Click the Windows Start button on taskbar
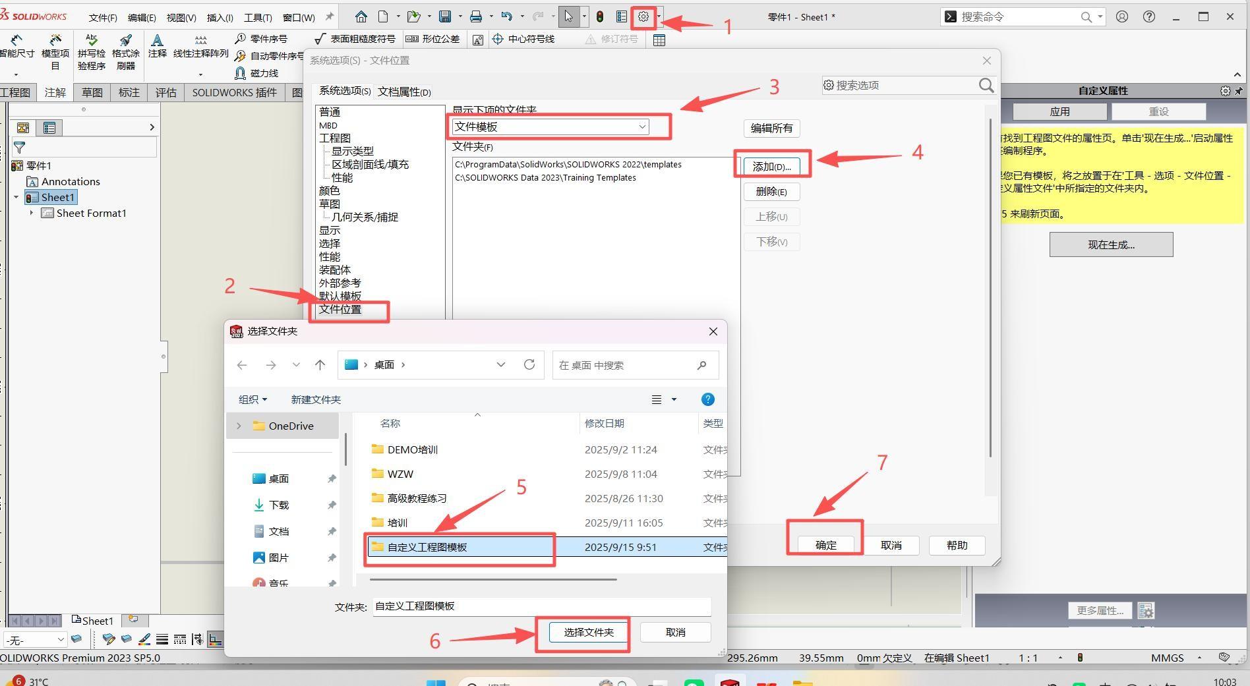The image size is (1250, 686). click(435, 683)
